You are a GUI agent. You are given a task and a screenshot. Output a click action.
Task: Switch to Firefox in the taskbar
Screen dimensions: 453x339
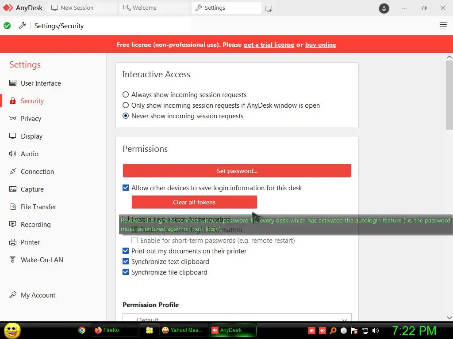tap(115, 330)
